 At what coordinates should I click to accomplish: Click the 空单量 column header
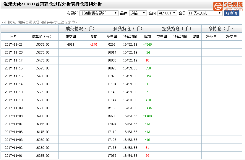point(162,36)
